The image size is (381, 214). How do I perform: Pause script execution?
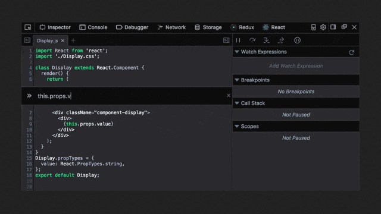click(x=238, y=40)
